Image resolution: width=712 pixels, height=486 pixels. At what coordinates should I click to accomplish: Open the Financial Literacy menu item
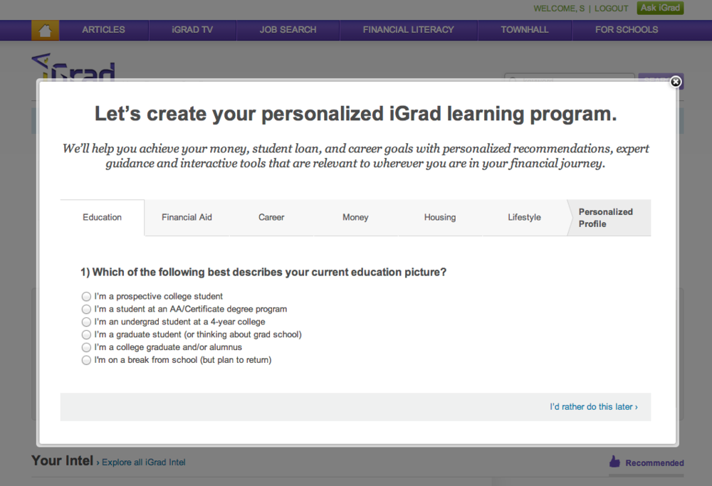(x=408, y=30)
